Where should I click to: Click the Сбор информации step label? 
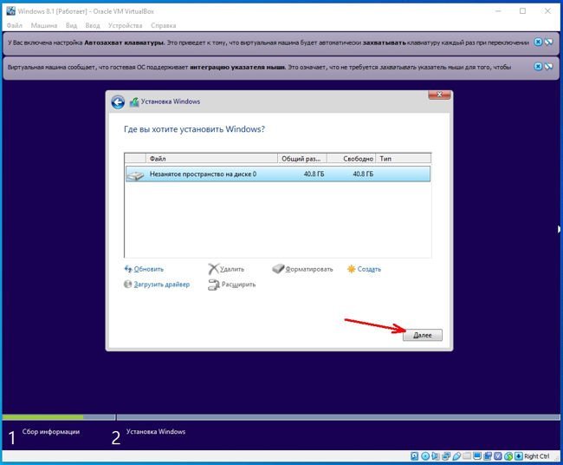point(51,431)
